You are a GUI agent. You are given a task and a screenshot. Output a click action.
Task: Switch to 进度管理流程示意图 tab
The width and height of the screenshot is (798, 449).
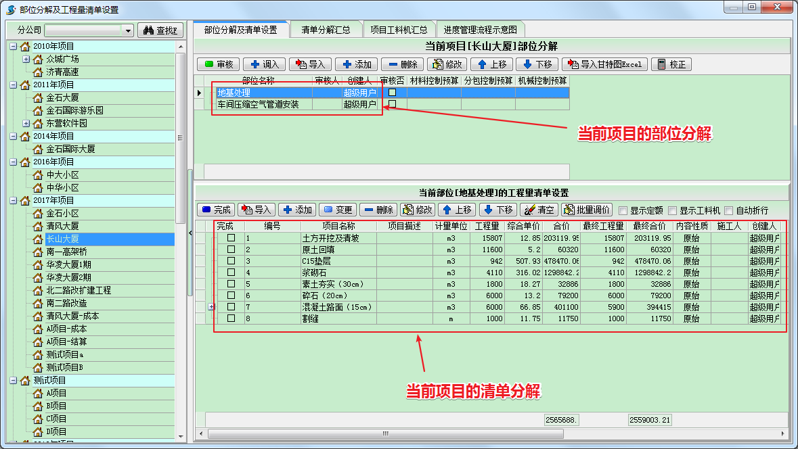(x=481, y=30)
